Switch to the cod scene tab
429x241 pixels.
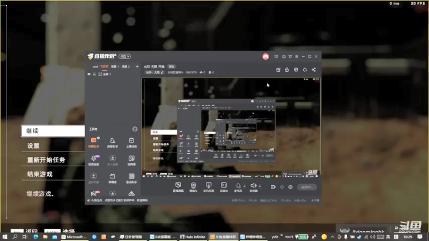coord(95,66)
